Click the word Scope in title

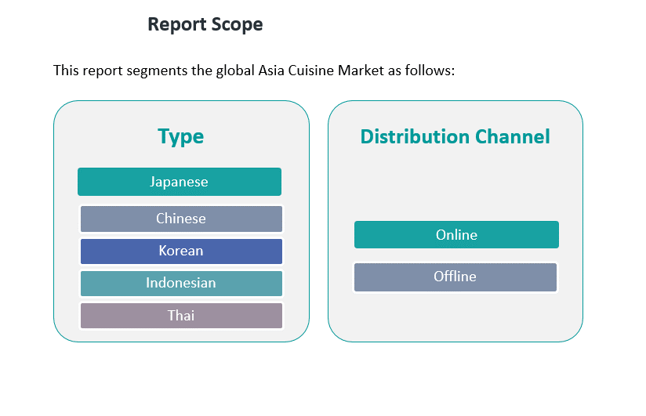point(236,24)
